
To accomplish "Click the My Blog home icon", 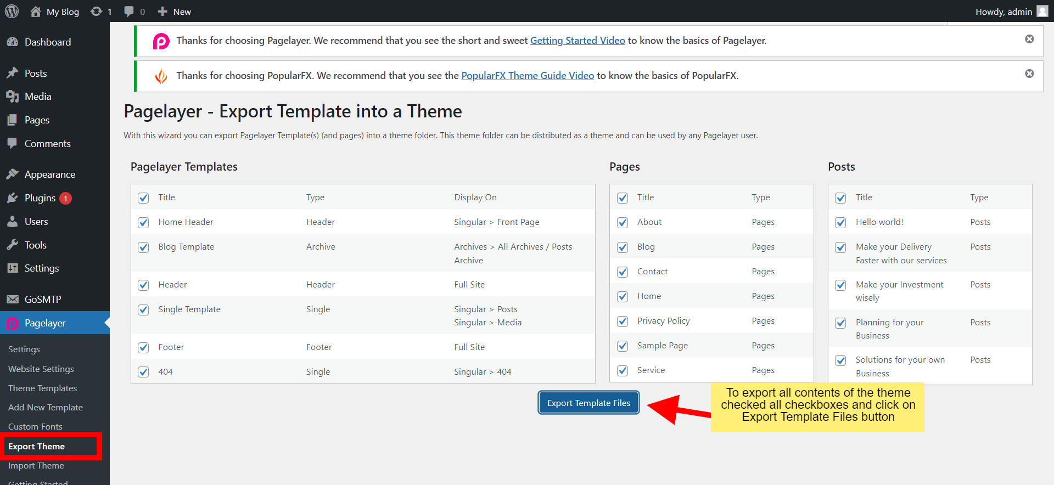I will point(36,12).
